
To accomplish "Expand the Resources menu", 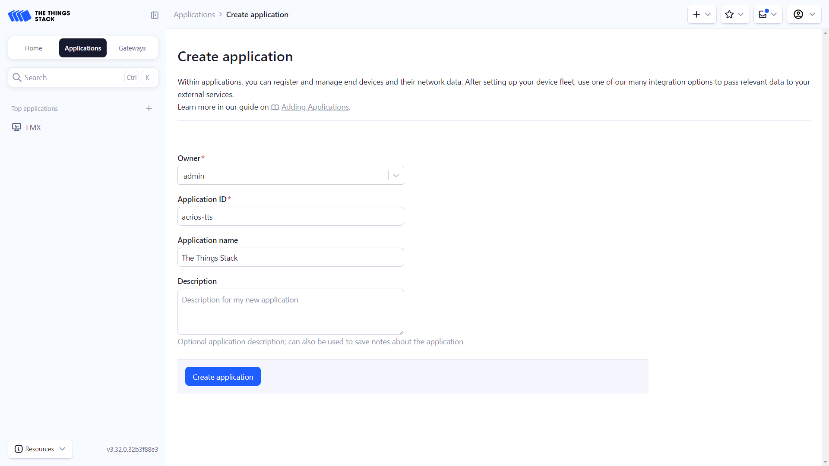I will pos(40,449).
